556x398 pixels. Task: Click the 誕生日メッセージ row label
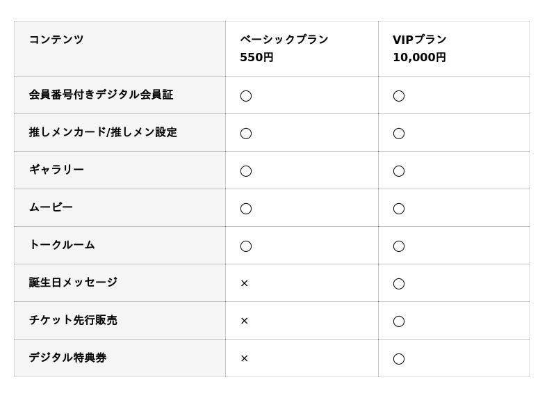click(73, 282)
